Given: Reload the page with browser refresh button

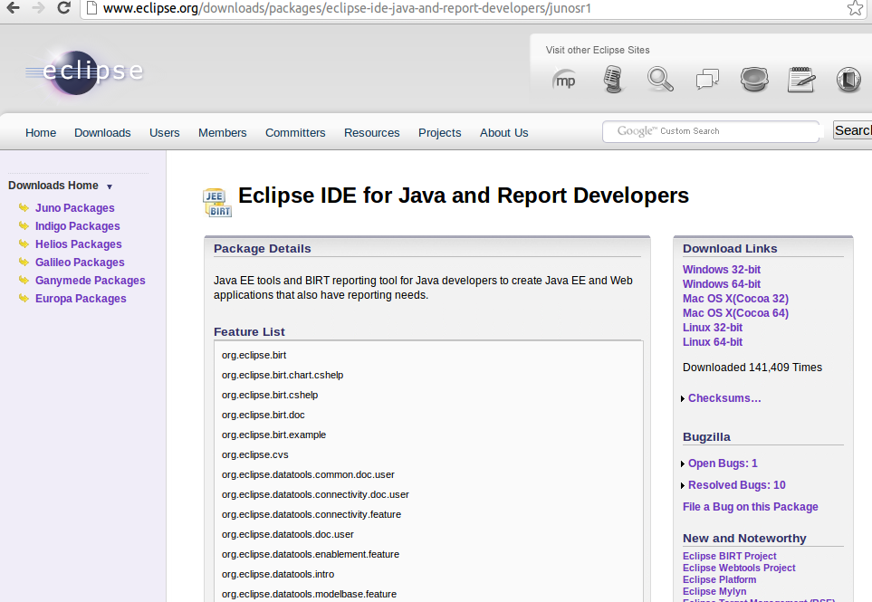Looking at the screenshot, I should point(63,8).
